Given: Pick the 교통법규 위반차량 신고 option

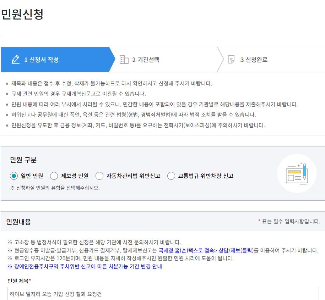Looking at the screenshot, I should tap(171, 176).
